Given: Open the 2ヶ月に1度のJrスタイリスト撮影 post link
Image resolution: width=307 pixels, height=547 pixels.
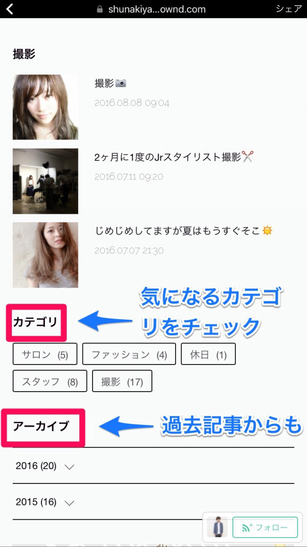Looking at the screenshot, I should (168, 157).
